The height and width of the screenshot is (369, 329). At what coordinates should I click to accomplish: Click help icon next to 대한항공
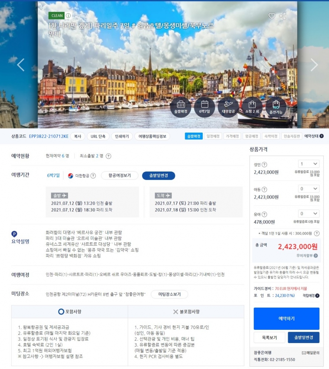(93, 176)
